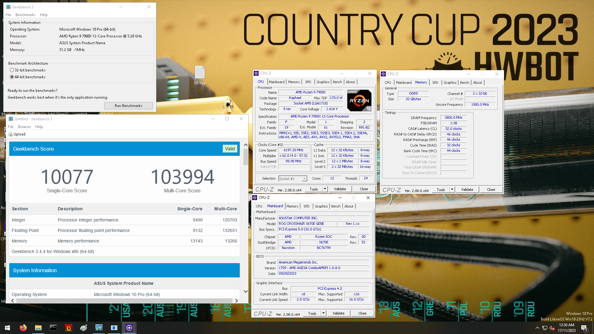594x334 pixels.
Task: Click BIOS date 09/28/2023 field
Action: (x=323, y=273)
